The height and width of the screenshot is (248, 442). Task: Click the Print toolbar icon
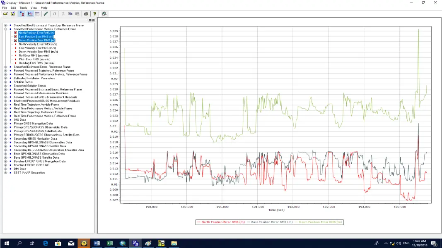86,14
